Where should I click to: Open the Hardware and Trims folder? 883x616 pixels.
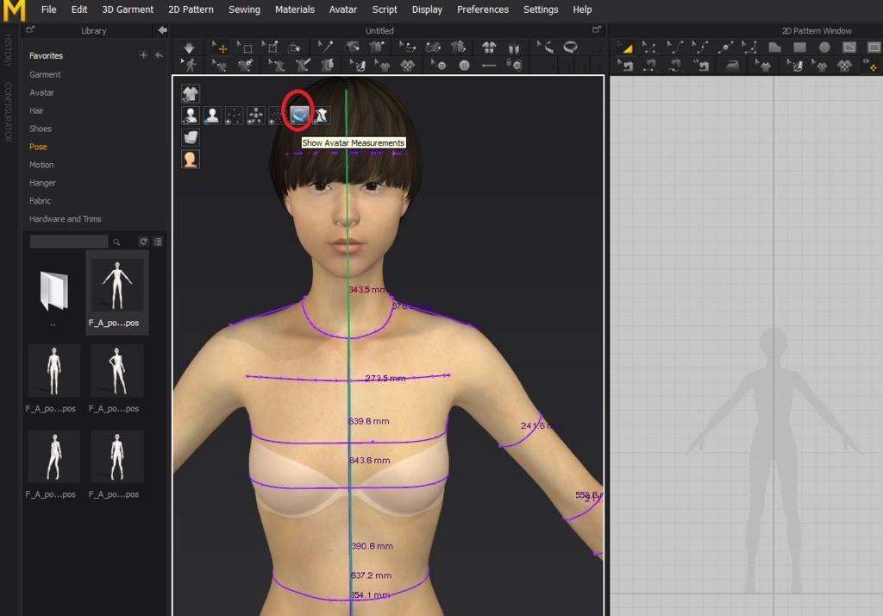66,218
